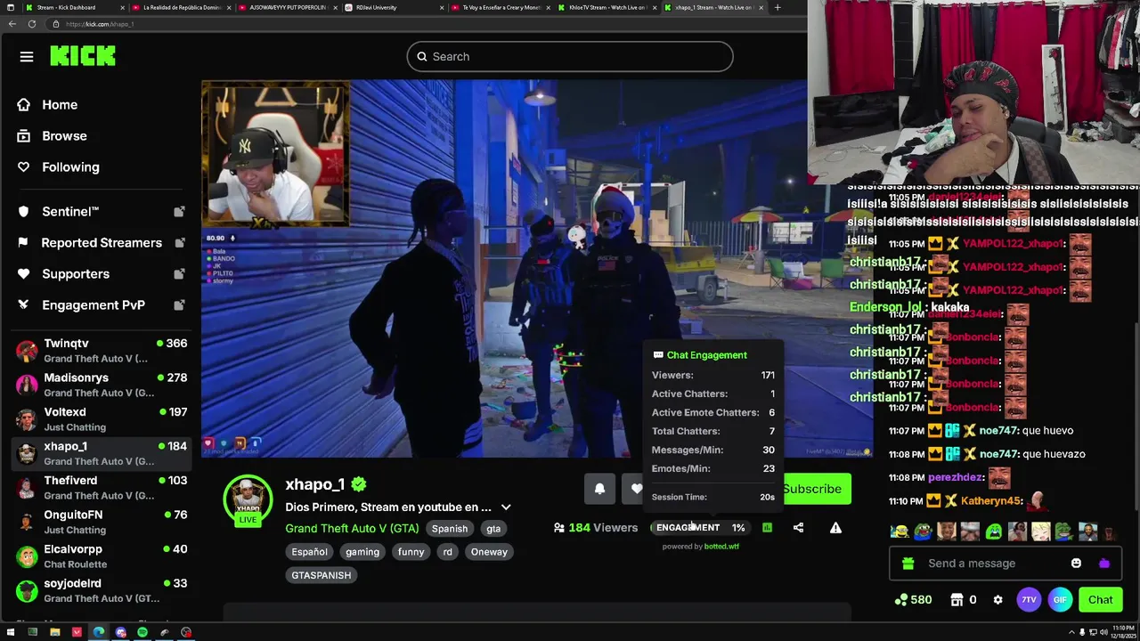Open the GIF picker button
This screenshot has width=1140, height=641.
pos(1060,600)
